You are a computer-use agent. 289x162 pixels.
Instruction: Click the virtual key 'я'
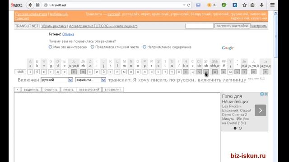click(266, 72)
